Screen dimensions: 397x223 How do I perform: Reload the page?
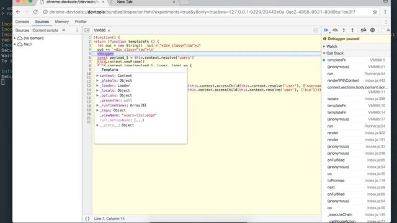[x=35, y=12]
